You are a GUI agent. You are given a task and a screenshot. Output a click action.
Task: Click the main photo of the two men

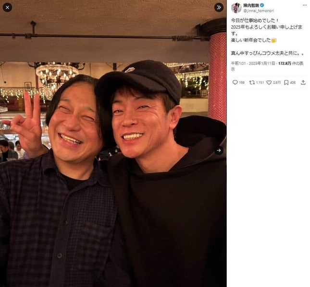[113, 144]
